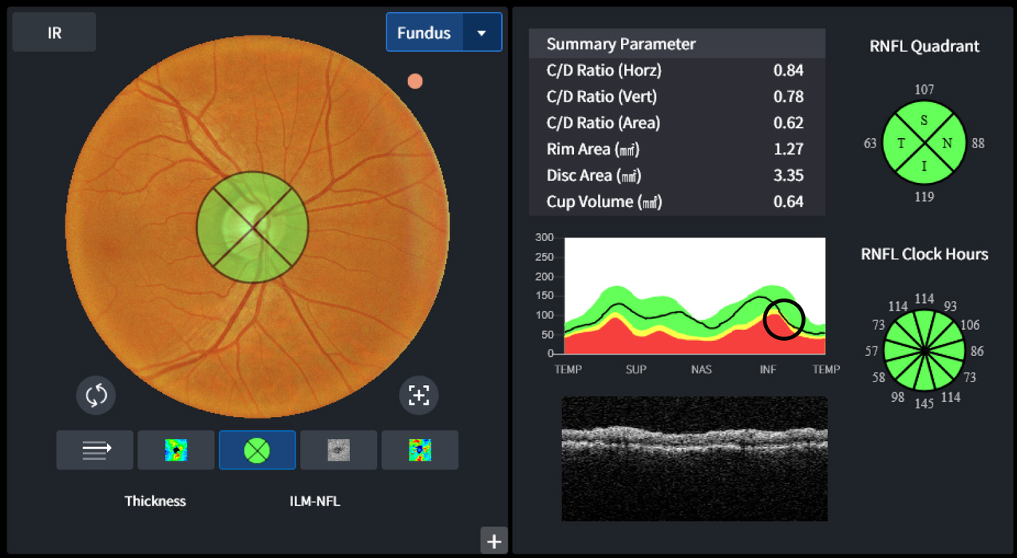Click the OCT B-scan image
1017x558 pixels.
[694, 458]
